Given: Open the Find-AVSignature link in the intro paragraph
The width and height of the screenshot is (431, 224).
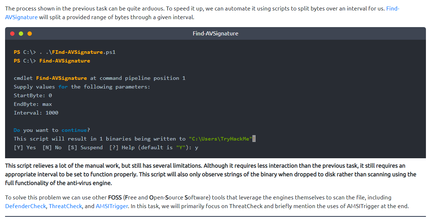Looking at the screenshot, I should pos(21,17).
